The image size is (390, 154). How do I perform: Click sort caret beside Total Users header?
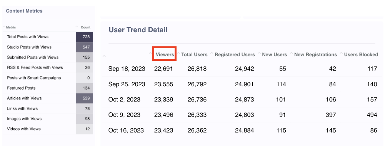point(178,53)
